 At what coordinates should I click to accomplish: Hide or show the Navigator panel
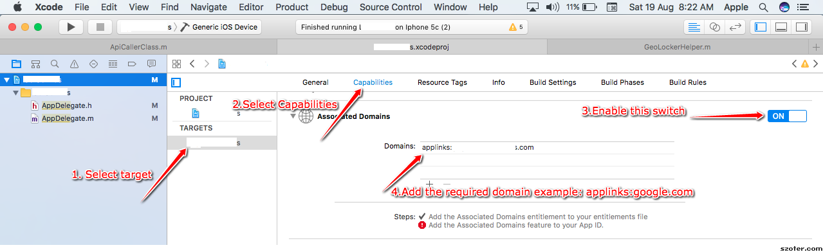761,27
